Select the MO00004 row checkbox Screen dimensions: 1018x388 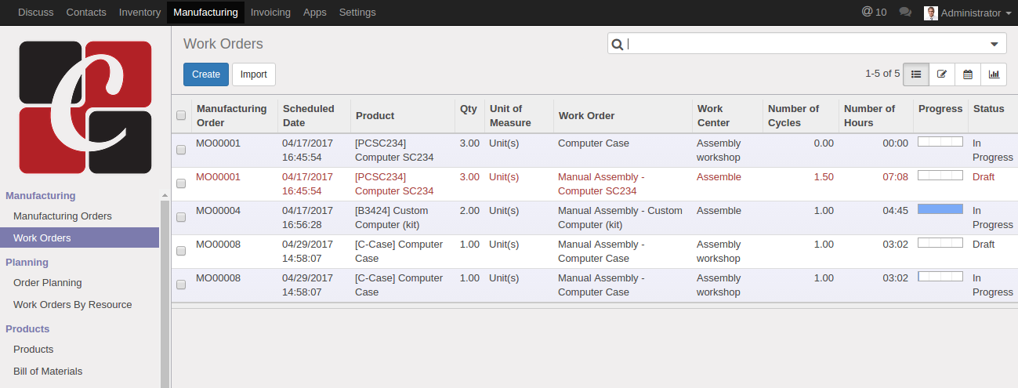(181, 217)
